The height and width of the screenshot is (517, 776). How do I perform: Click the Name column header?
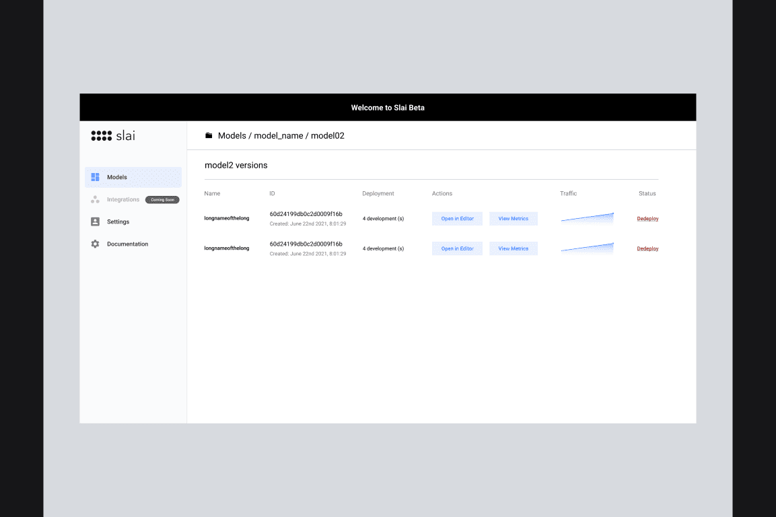pyautogui.click(x=212, y=194)
